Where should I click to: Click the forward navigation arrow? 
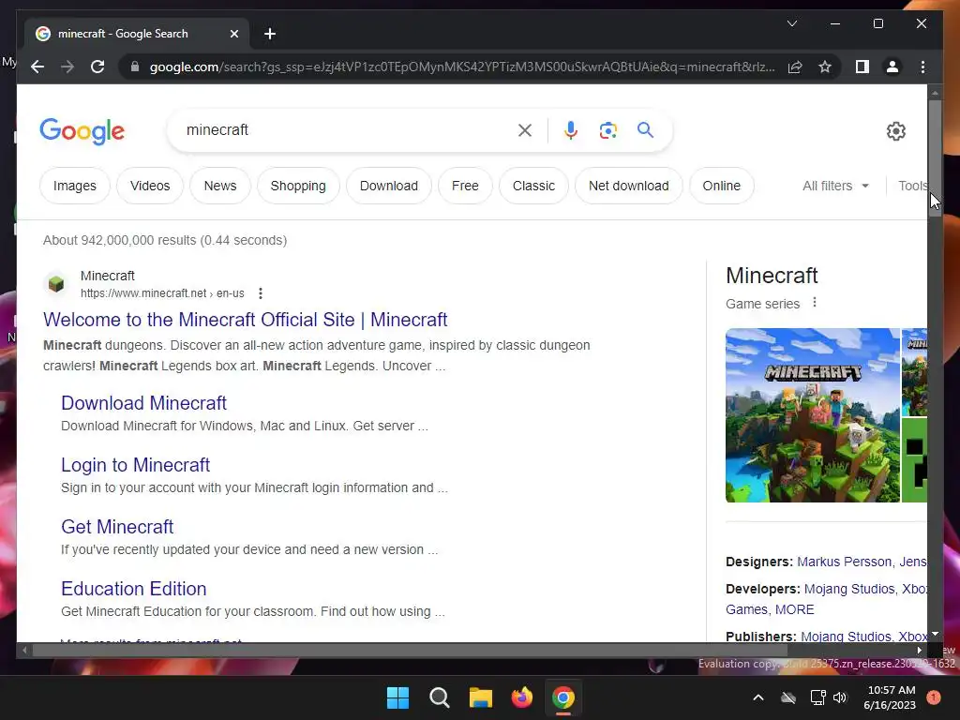point(67,67)
